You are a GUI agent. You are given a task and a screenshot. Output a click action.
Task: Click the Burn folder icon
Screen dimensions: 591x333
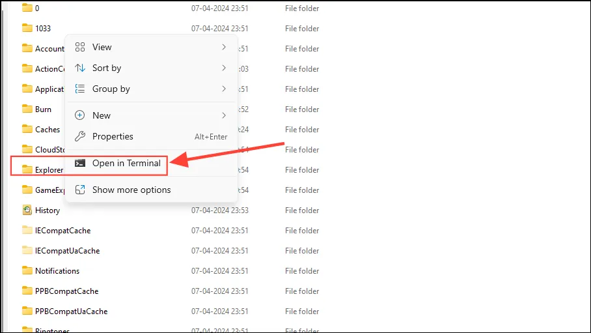pos(27,109)
